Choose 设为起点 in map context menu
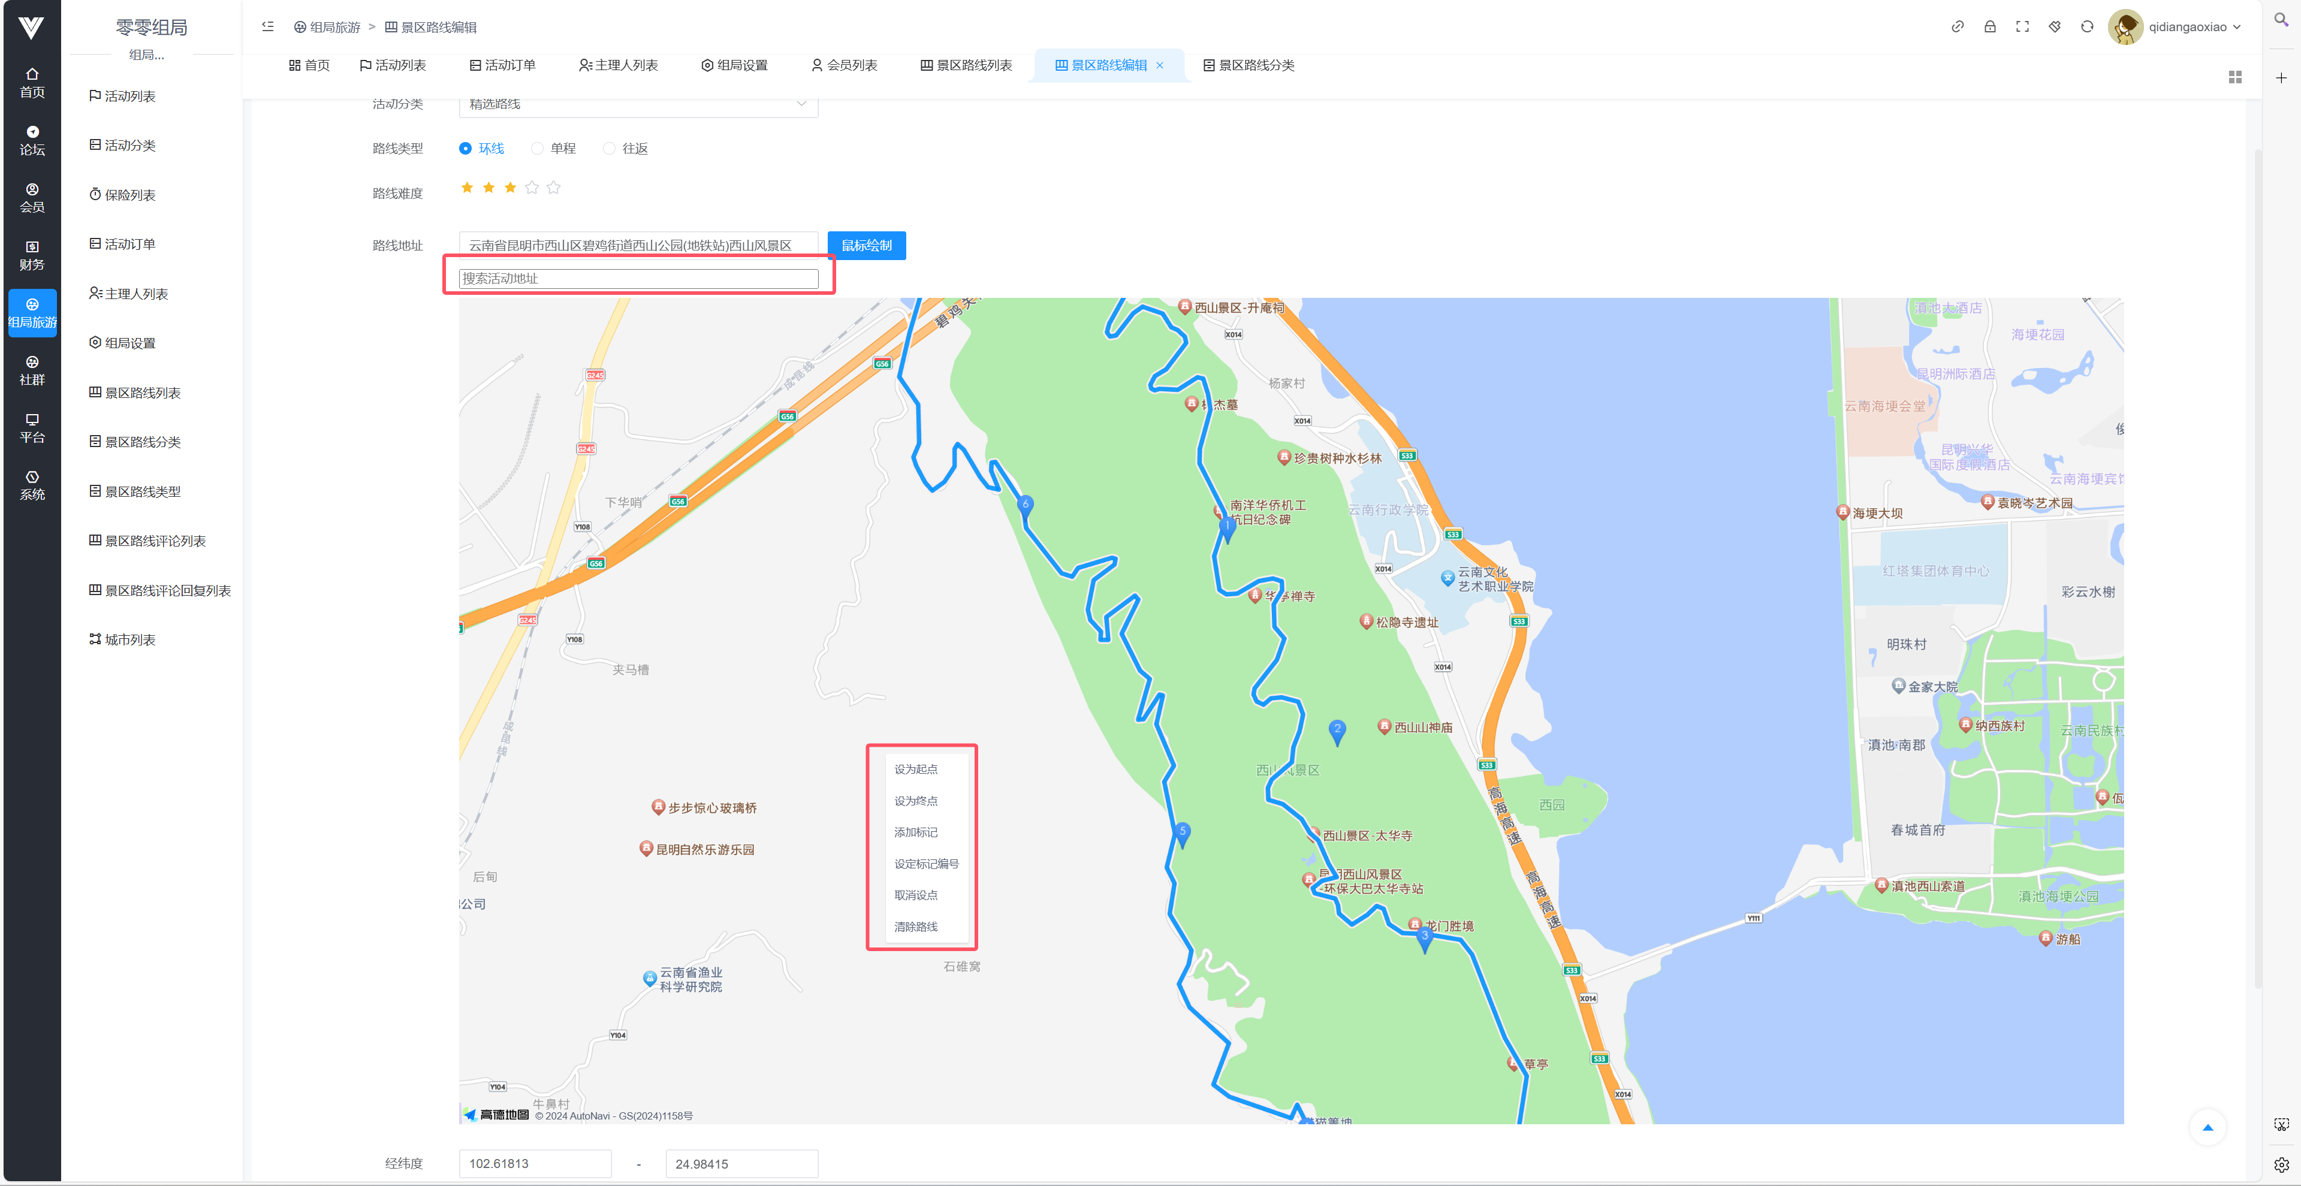Image resolution: width=2301 pixels, height=1186 pixels. pos(916,769)
